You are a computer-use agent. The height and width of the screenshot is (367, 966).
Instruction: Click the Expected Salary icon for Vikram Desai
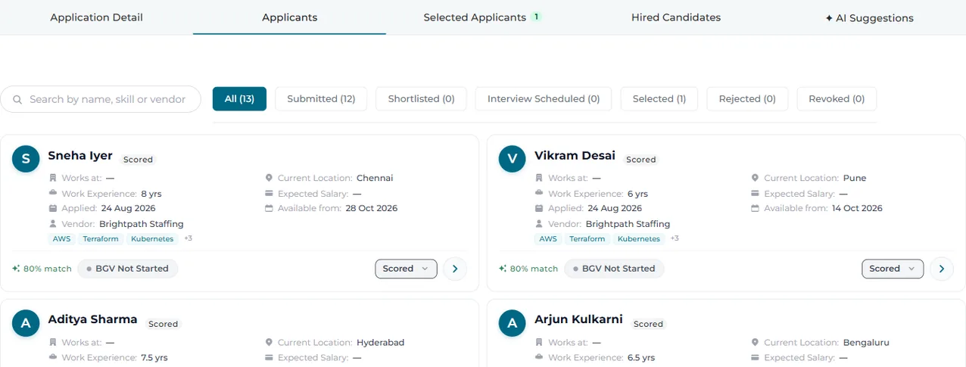tap(755, 193)
